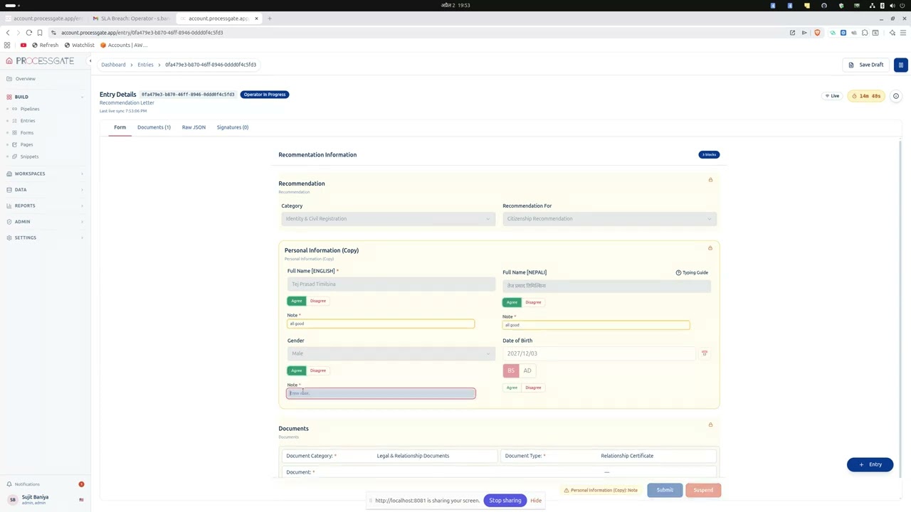Expand the SETTINGS sidebar section
The height and width of the screenshot is (512, 911).
[x=44, y=238]
